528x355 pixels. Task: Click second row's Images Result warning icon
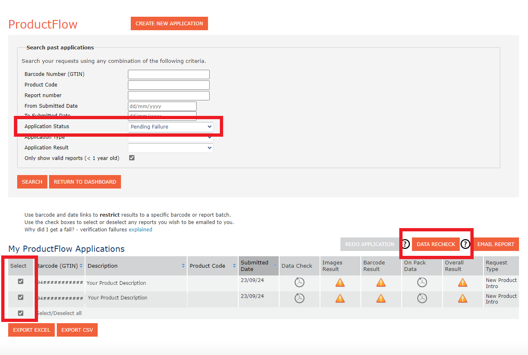tap(340, 298)
